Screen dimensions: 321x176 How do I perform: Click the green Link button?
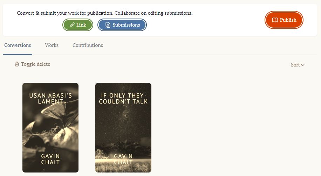(78, 25)
